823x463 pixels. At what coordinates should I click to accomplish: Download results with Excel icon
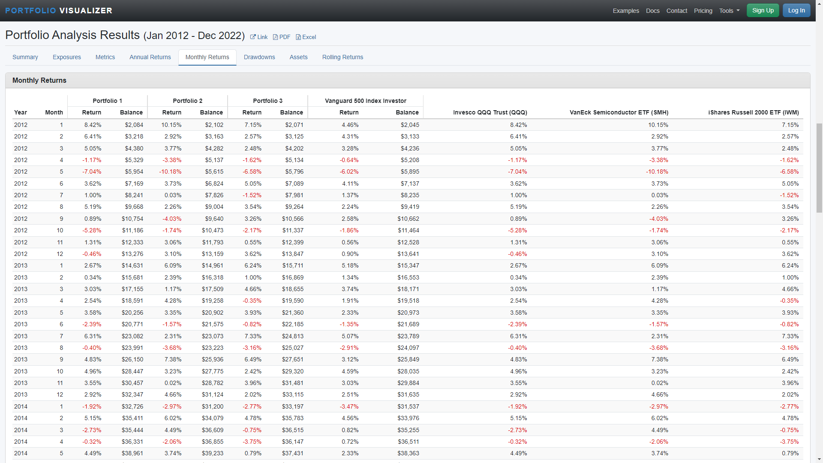(x=306, y=37)
